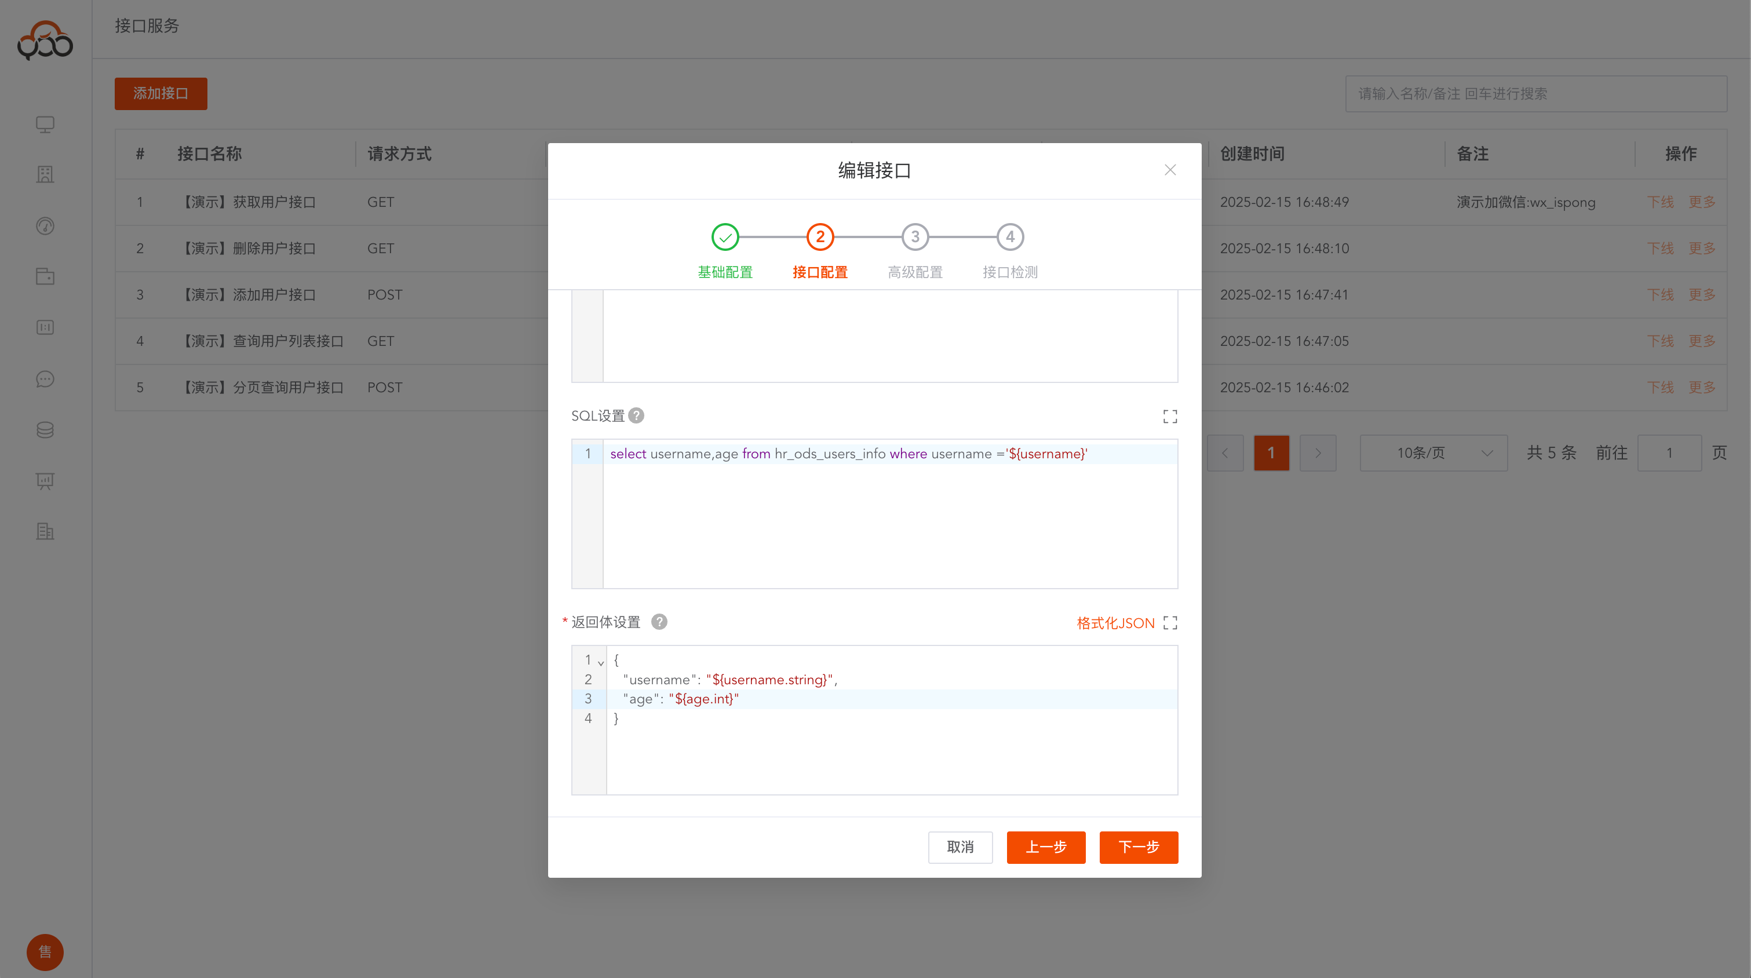Click the 格式化JSON link

tap(1115, 623)
